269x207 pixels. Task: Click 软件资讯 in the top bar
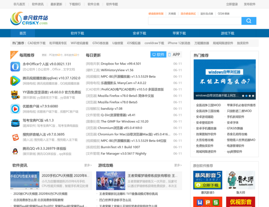pyautogui.click(x=38, y=4)
